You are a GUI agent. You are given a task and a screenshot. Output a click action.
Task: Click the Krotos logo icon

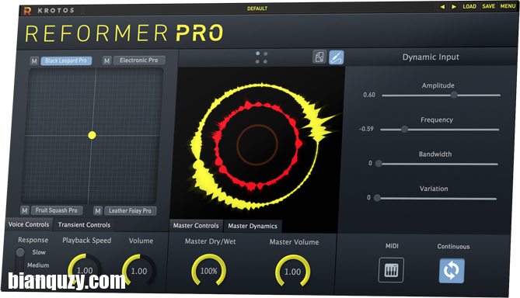coord(27,11)
